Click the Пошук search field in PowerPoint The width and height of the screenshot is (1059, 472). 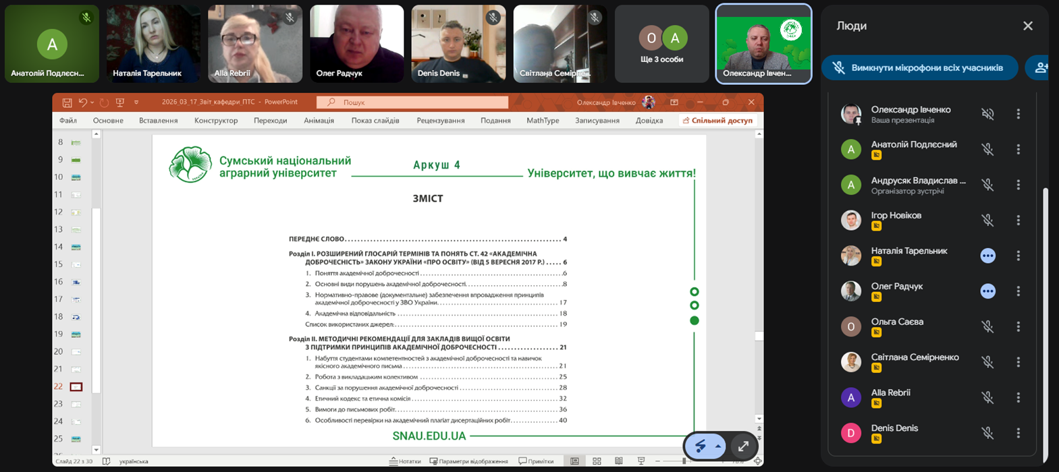tap(412, 102)
